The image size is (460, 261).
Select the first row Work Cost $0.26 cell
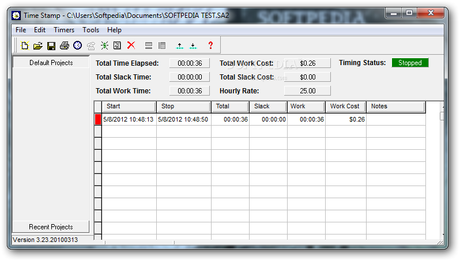pyautogui.click(x=346, y=119)
